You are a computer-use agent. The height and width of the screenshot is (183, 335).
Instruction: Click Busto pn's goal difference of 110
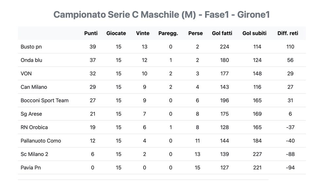click(290, 47)
